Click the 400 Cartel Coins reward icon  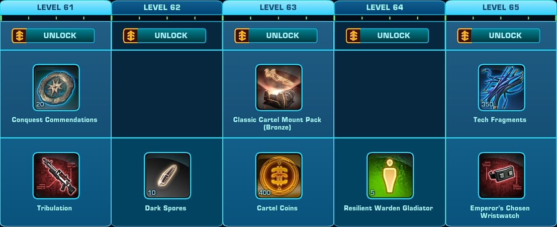click(279, 176)
